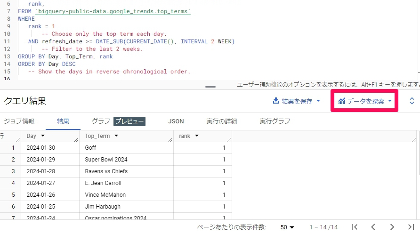Select the 結果 tab
Viewport: 420px width, 234px height.
pos(63,121)
